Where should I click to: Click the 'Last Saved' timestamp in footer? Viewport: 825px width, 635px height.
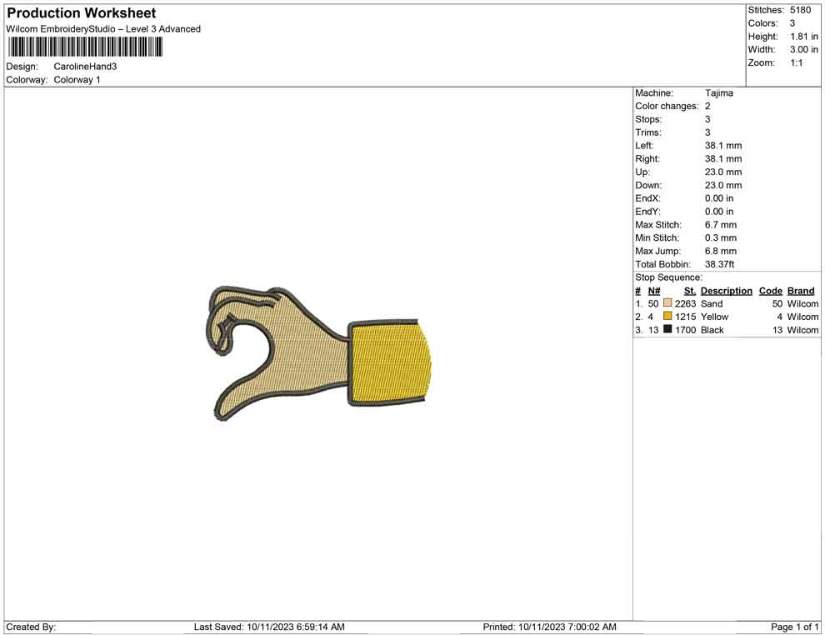point(269,627)
